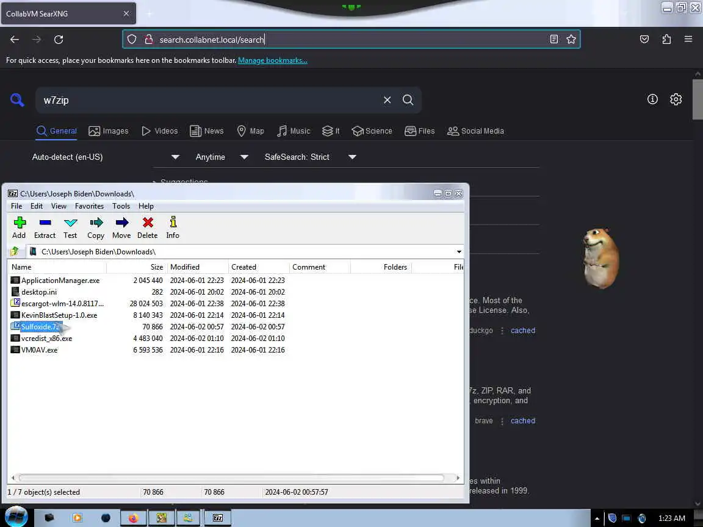Expand the 7-Zip address path dropdown
703x527 pixels.
click(x=459, y=252)
